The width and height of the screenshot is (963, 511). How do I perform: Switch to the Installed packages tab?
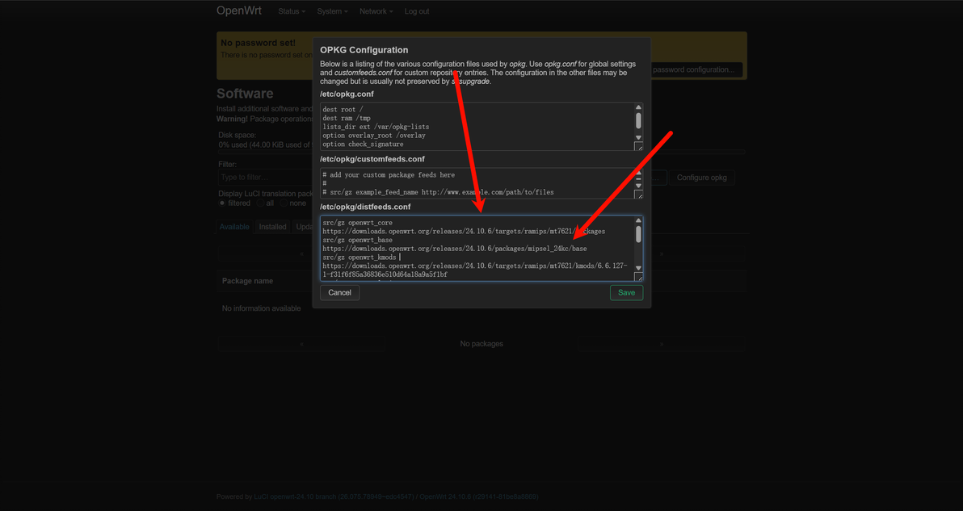[x=273, y=227]
